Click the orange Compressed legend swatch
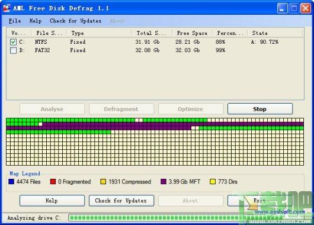 [x=103, y=182]
